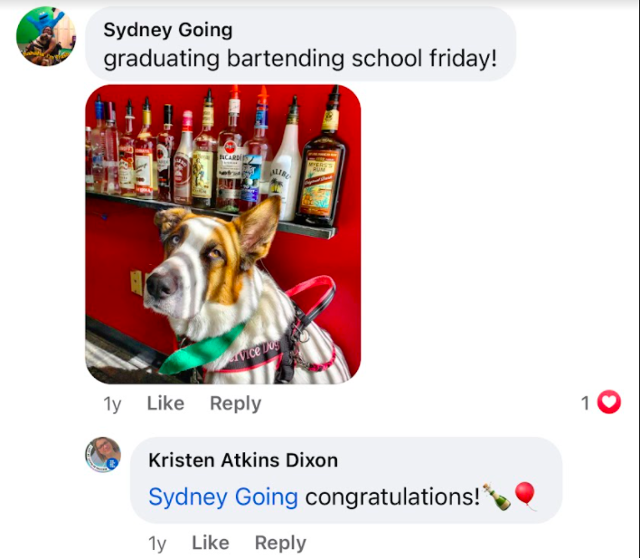The width and height of the screenshot is (640, 558).
Task: Click the champagne bottle emoji
Action: click(496, 497)
